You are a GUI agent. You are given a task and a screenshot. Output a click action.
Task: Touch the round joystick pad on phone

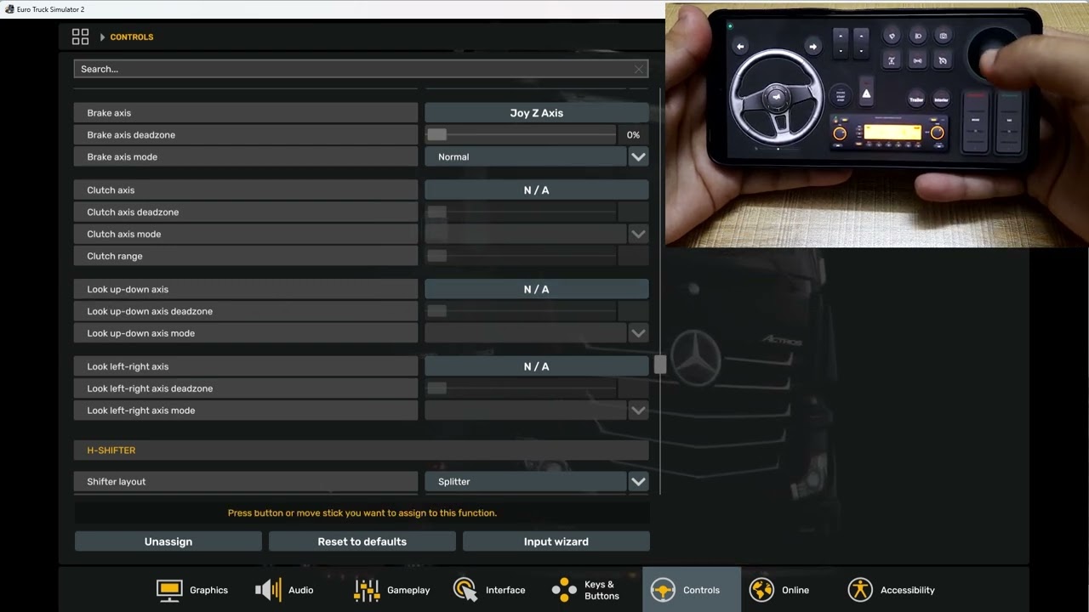coord(993,53)
